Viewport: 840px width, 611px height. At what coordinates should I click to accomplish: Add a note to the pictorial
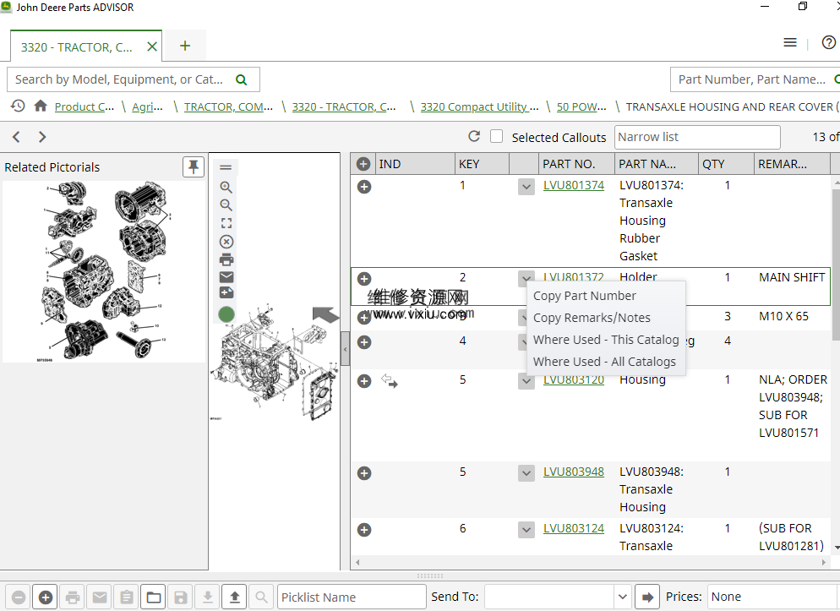[x=226, y=292]
